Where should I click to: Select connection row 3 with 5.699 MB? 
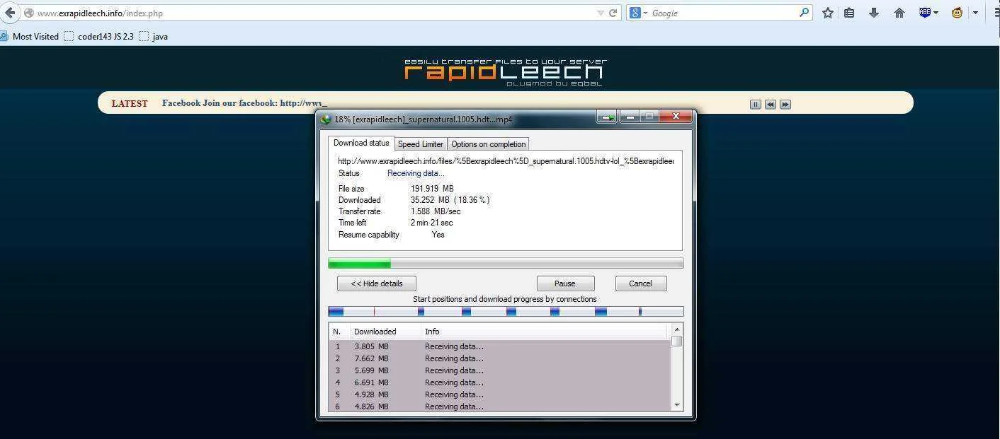click(x=499, y=370)
